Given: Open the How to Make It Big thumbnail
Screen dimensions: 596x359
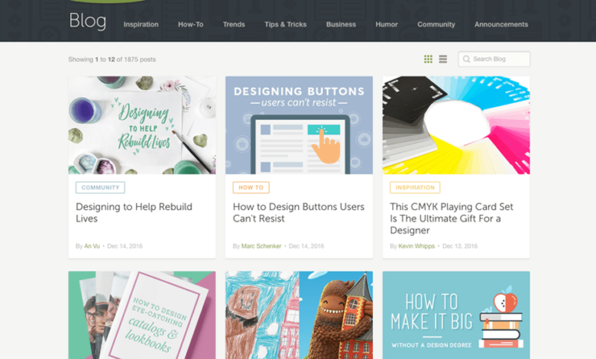Looking at the screenshot, I should click(456, 315).
